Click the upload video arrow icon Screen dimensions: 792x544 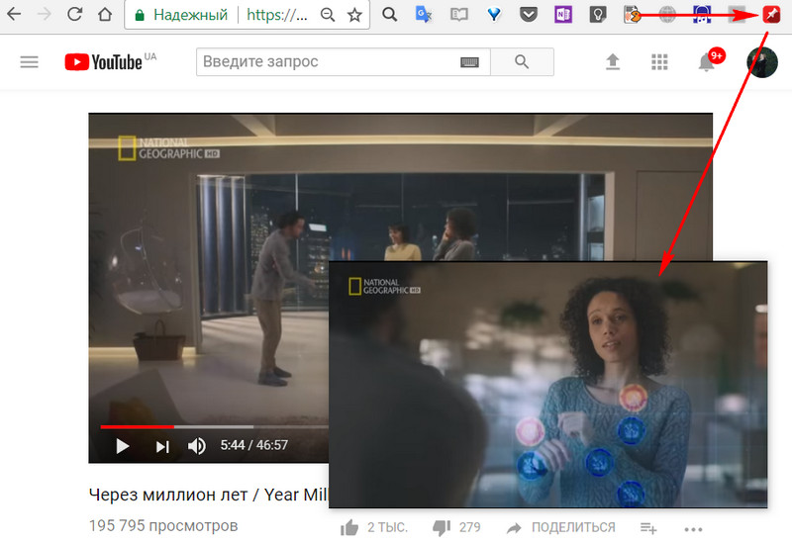tap(613, 62)
